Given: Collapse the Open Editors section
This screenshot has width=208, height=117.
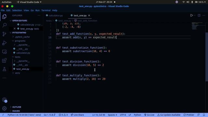Looking at the screenshot, I should pos(19,21).
